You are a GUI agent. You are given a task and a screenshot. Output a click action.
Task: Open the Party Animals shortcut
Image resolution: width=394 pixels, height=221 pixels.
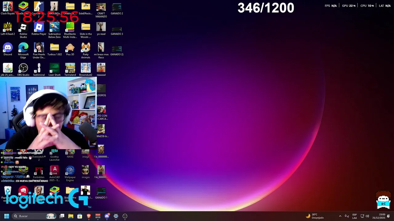click(x=86, y=51)
